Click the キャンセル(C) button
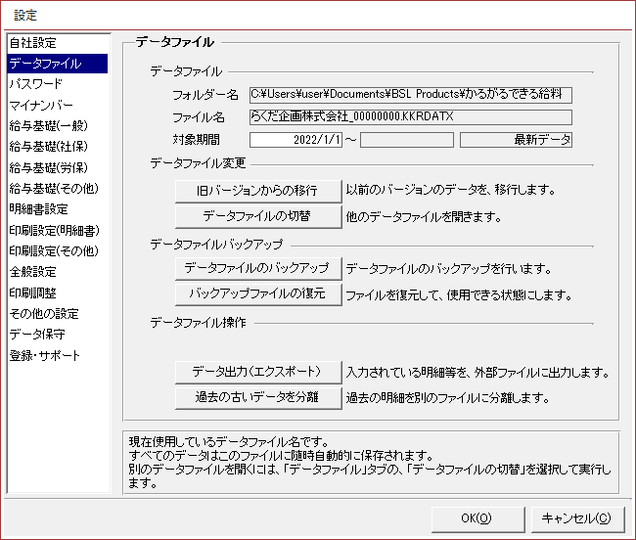The height and width of the screenshot is (540, 636). point(577,518)
